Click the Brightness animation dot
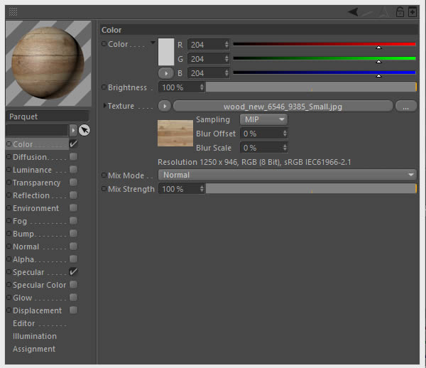The image size is (426, 368). tap(104, 87)
